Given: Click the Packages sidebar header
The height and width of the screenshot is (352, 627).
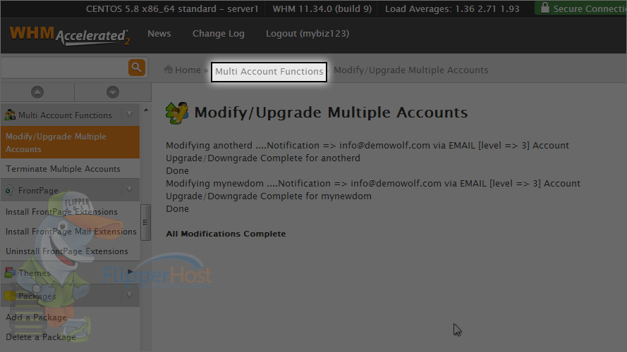Looking at the screenshot, I should click(71, 296).
